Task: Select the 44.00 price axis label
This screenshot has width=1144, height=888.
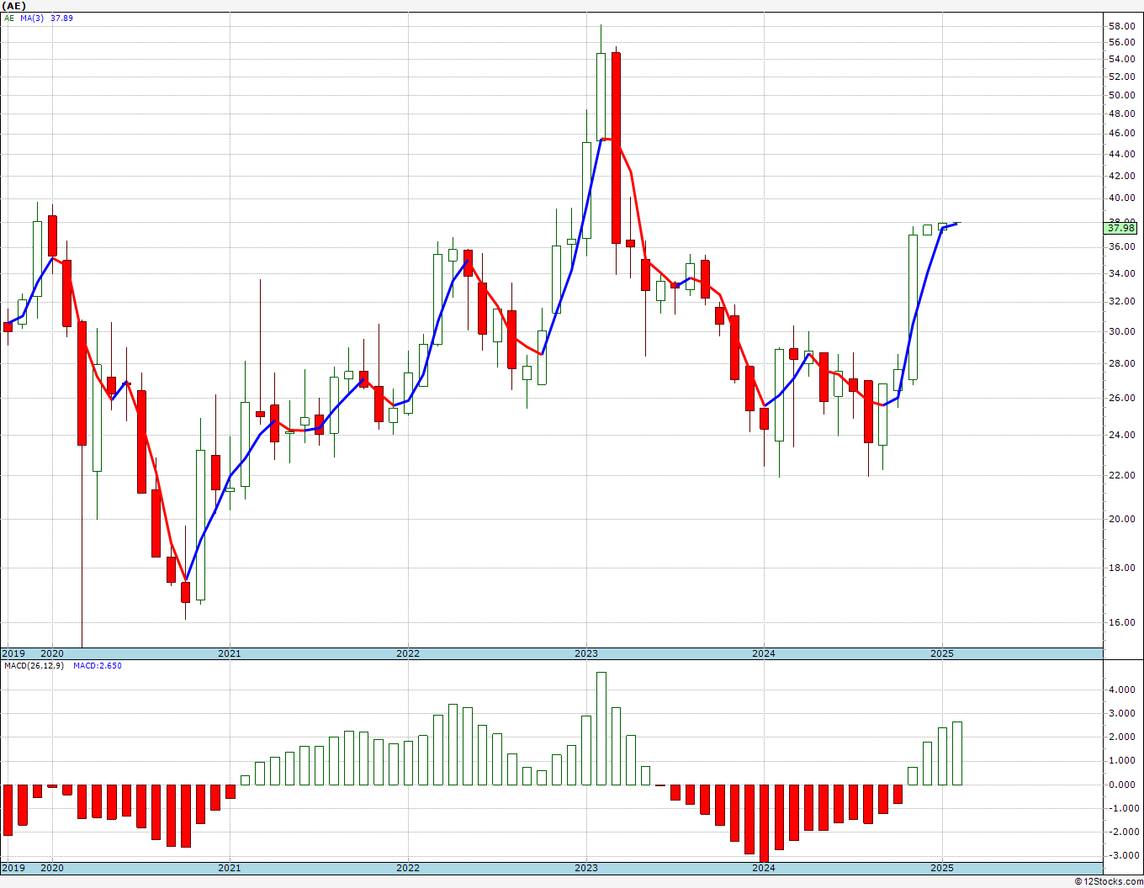Action: (1121, 154)
